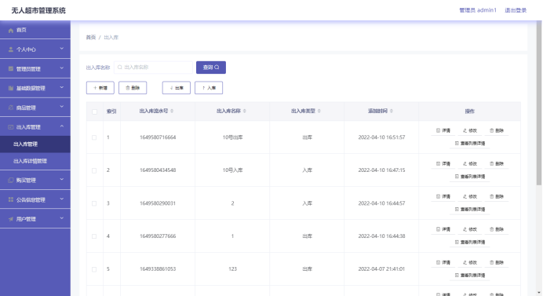543x296 pixels.
Task: Click 删除 for row 10号入库
Action: (497, 163)
